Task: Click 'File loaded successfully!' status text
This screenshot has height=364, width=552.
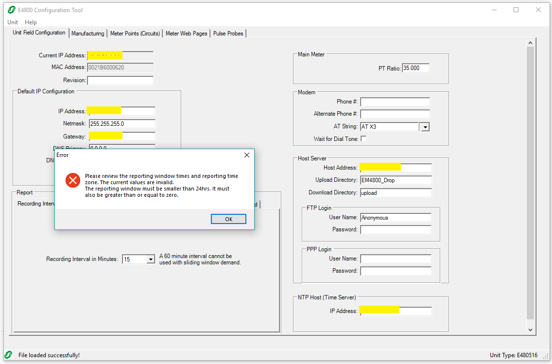Action: tap(49, 355)
